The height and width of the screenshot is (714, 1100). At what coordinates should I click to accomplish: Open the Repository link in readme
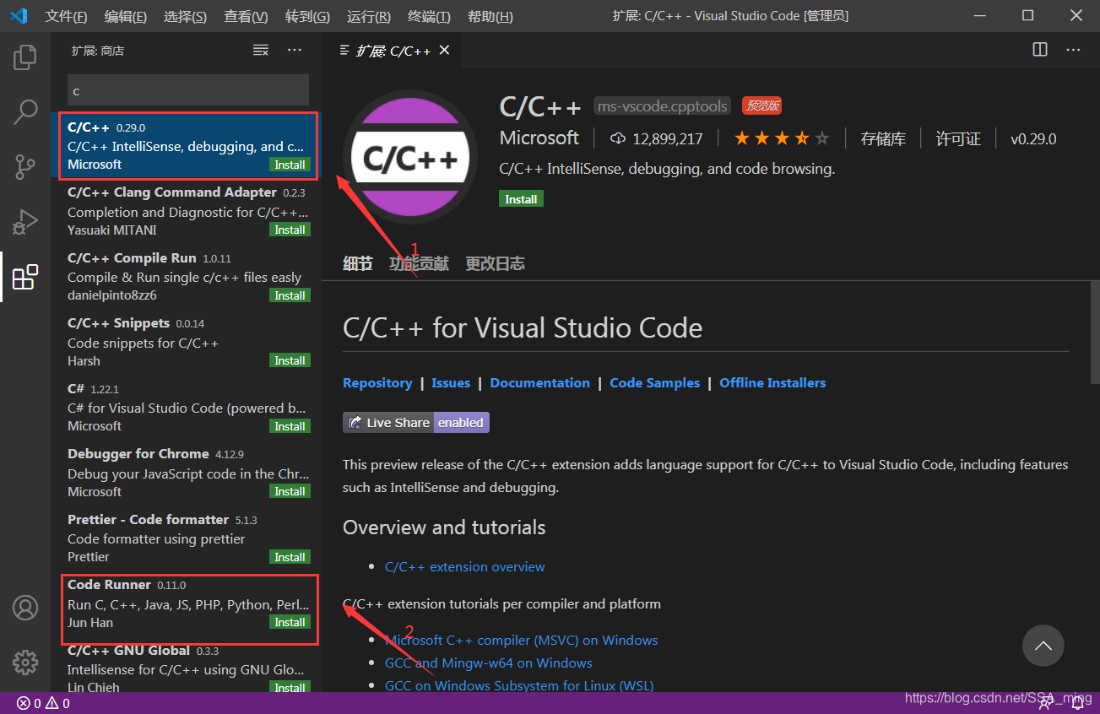click(377, 382)
